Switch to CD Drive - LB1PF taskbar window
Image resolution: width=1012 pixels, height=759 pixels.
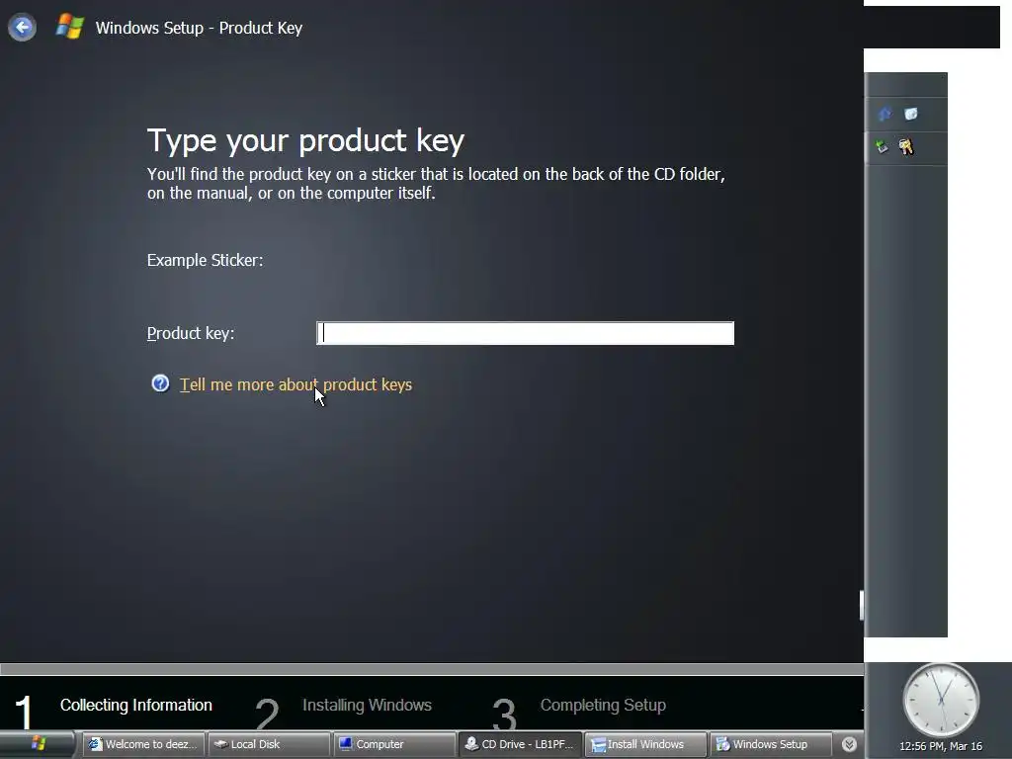520,744
